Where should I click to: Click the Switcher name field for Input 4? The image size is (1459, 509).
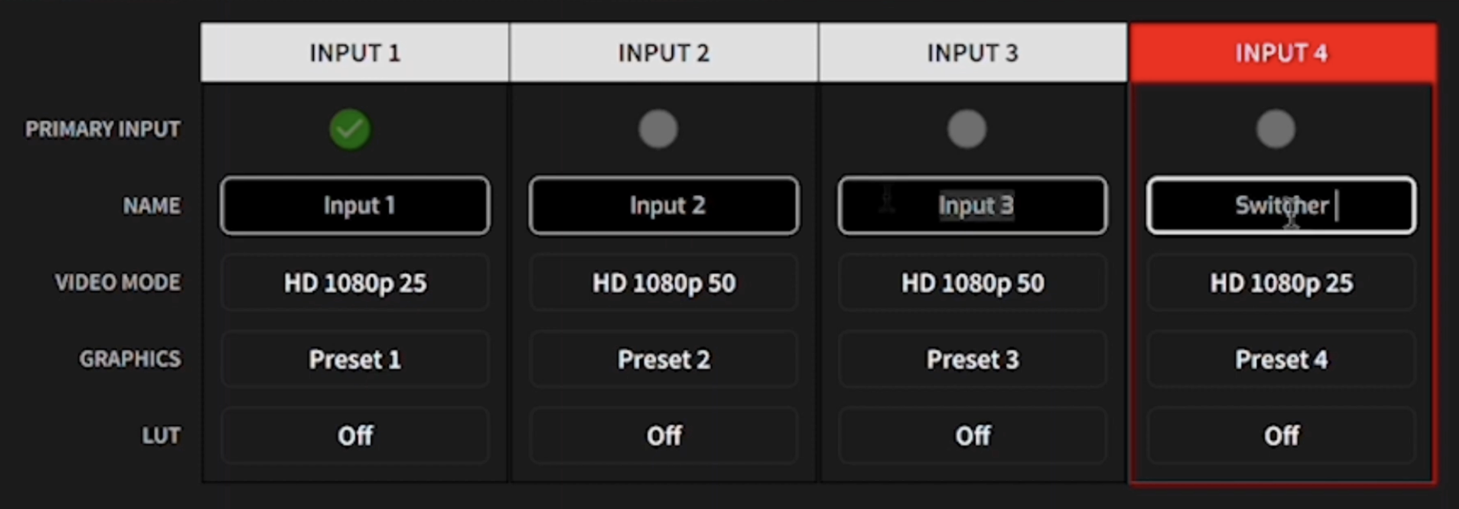click(1282, 206)
